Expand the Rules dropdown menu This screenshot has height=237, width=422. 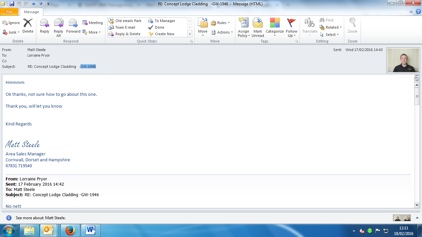point(220,23)
